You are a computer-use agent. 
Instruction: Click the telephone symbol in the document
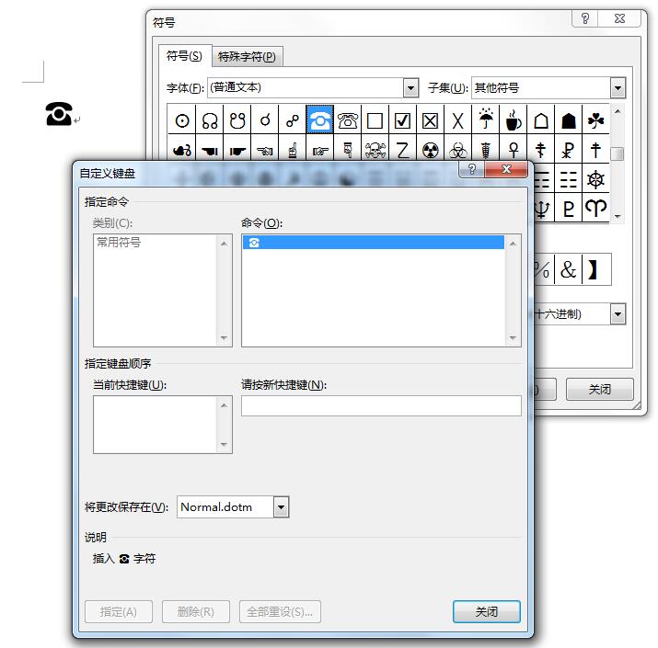[59, 114]
